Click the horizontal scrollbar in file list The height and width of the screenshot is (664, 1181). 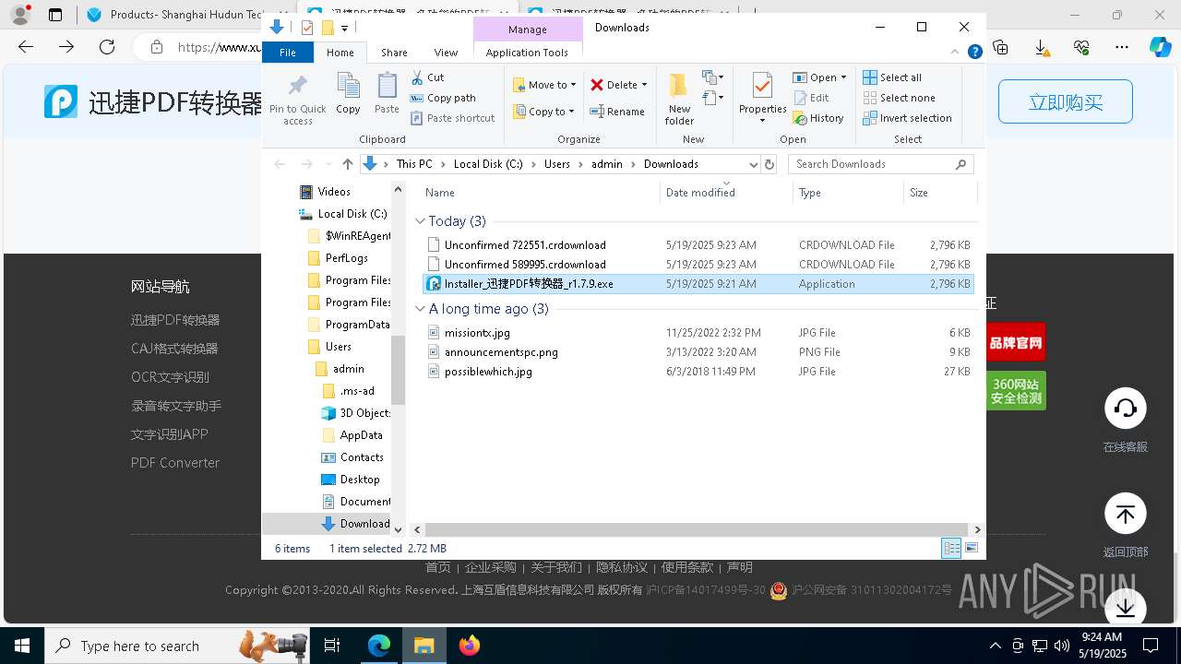pyautogui.click(x=697, y=529)
